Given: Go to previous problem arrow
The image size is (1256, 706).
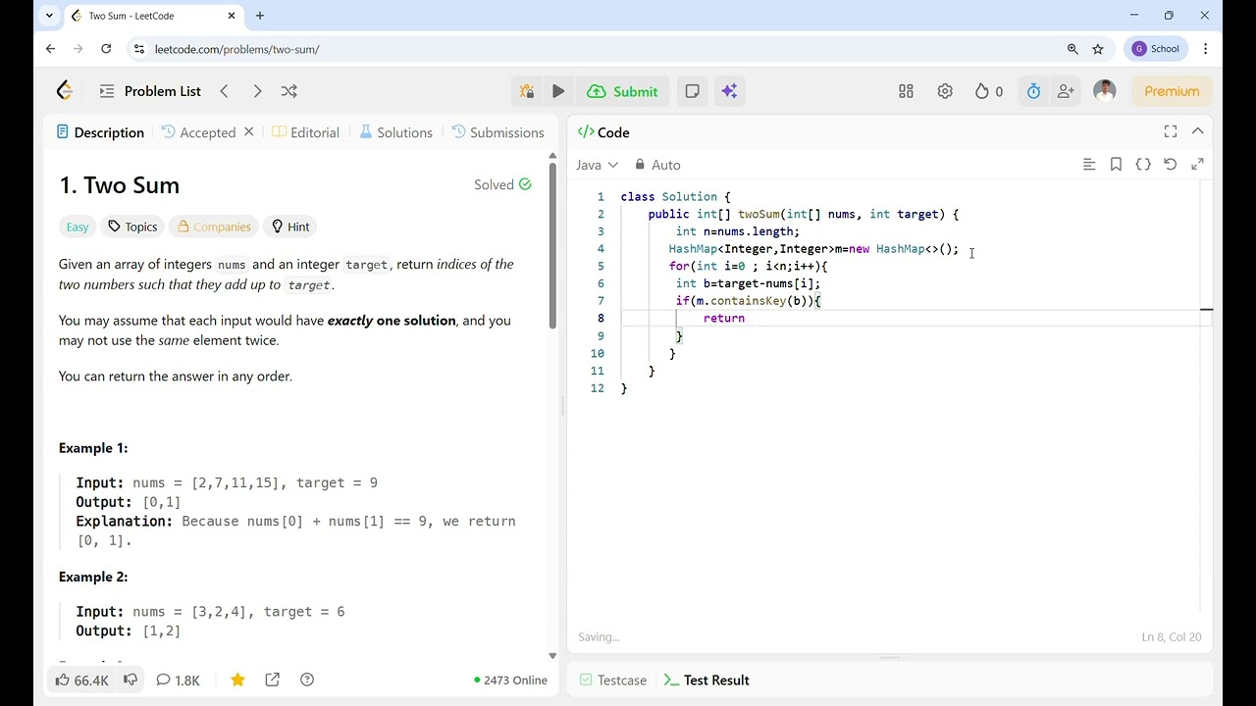Looking at the screenshot, I should point(224,91).
